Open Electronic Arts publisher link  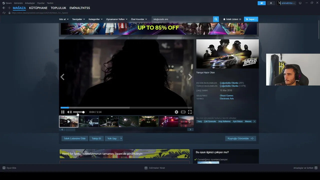[227, 98]
